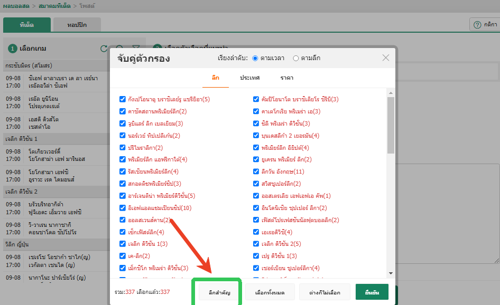Toggle เซอร์เบียน ซูเปอร์ลีกา(4) checkbox
The width and height of the screenshot is (500, 305).
coord(256,268)
